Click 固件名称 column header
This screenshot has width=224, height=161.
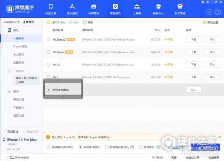pyautogui.click(x=88, y=30)
